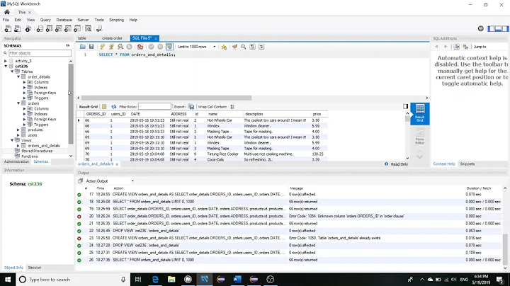Toggle result pane visibility square icon
Screen dimensions: 510x286
(x=406, y=106)
